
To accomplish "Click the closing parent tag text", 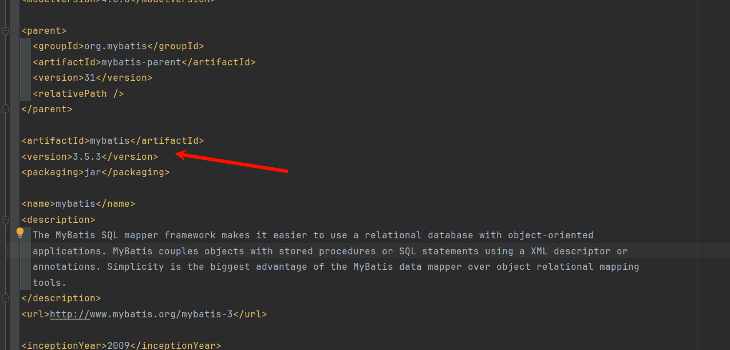I will coord(47,109).
